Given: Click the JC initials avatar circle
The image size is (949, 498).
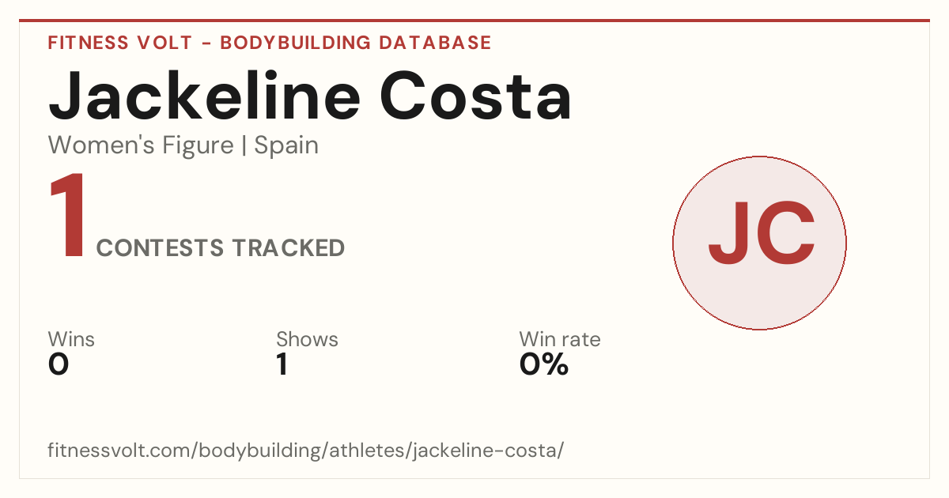Looking at the screenshot, I should click(x=759, y=243).
